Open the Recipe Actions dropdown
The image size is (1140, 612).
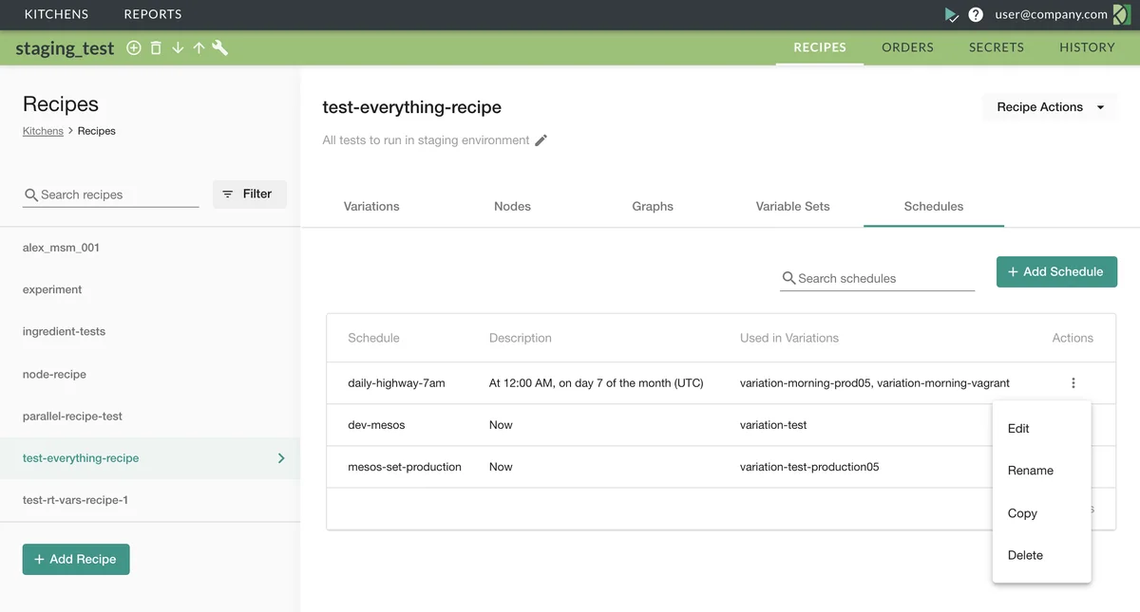(1050, 107)
